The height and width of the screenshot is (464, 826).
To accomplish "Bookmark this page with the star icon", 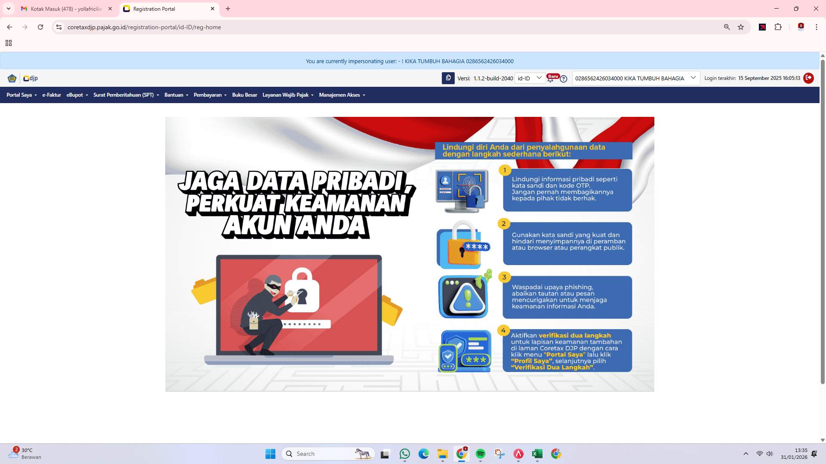I will tap(741, 27).
